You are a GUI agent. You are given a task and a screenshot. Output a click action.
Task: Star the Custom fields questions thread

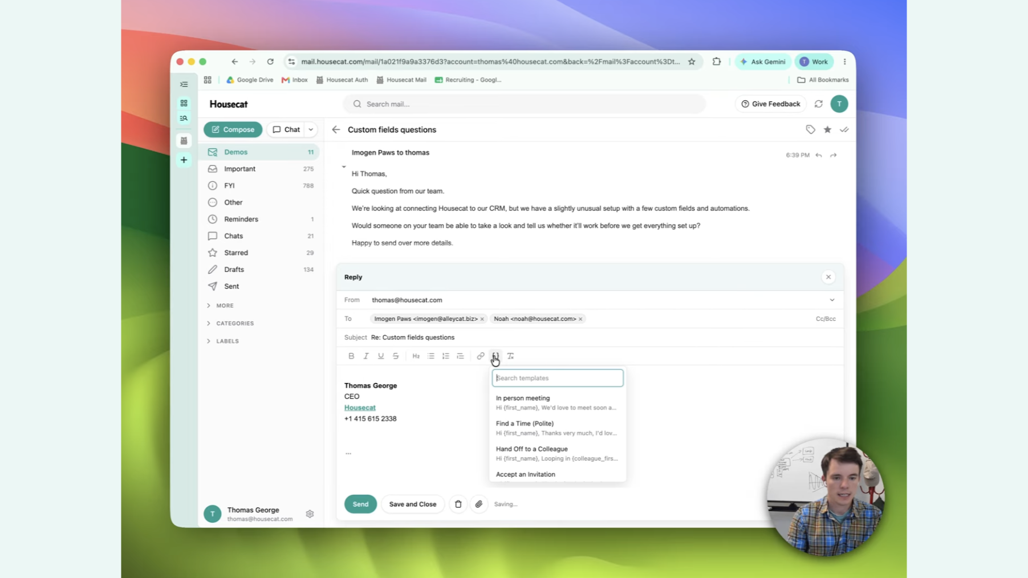pyautogui.click(x=827, y=129)
